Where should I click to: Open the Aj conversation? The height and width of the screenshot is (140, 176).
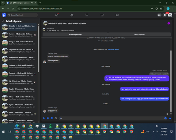tap(19, 82)
